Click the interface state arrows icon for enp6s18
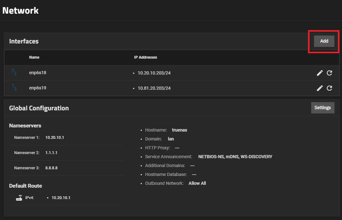The height and width of the screenshot is (220, 342). tap(14, 73)
